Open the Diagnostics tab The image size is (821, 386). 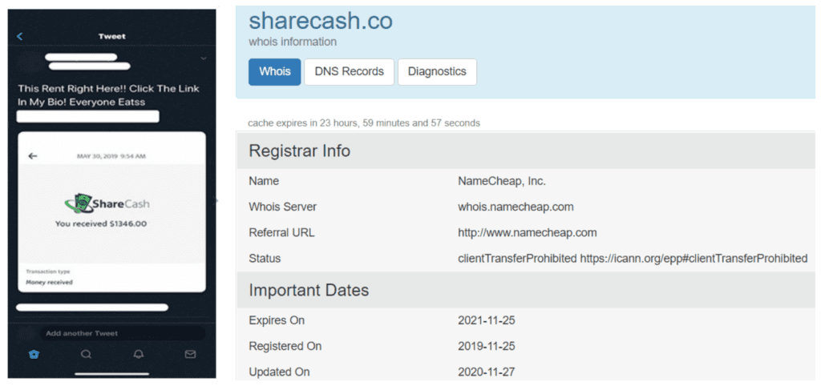pyautogui.click(x=437, y=71)
